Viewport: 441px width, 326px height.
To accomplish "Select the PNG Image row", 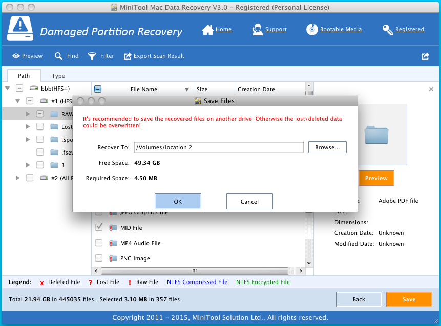I will [x=199, y=258].
